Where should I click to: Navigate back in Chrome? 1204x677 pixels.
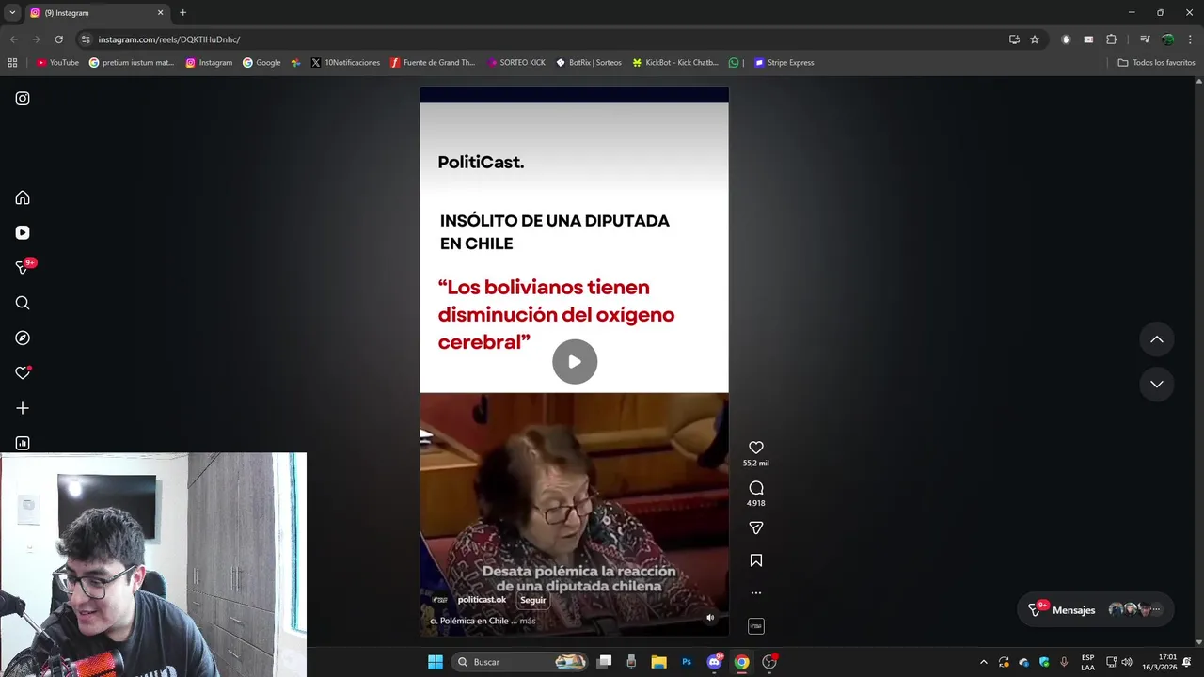[x=13, y=39]
